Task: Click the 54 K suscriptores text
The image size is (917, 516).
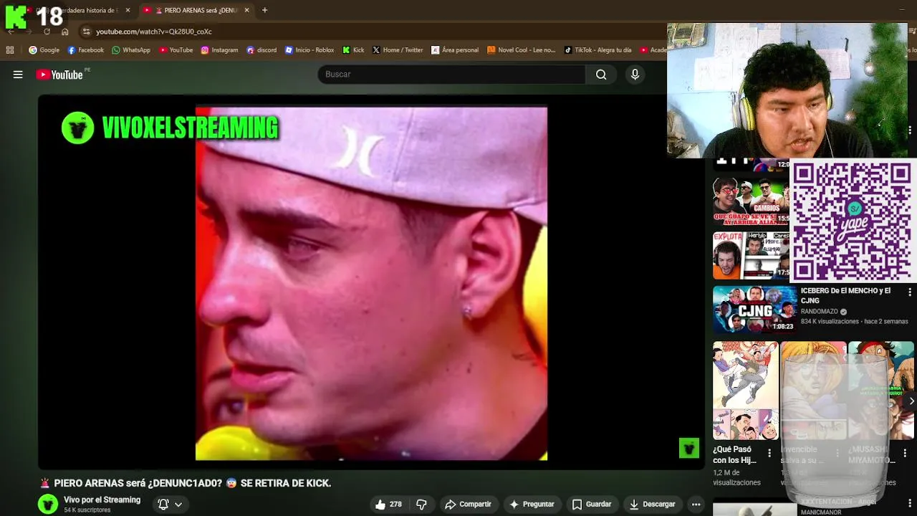Action: 87,510
